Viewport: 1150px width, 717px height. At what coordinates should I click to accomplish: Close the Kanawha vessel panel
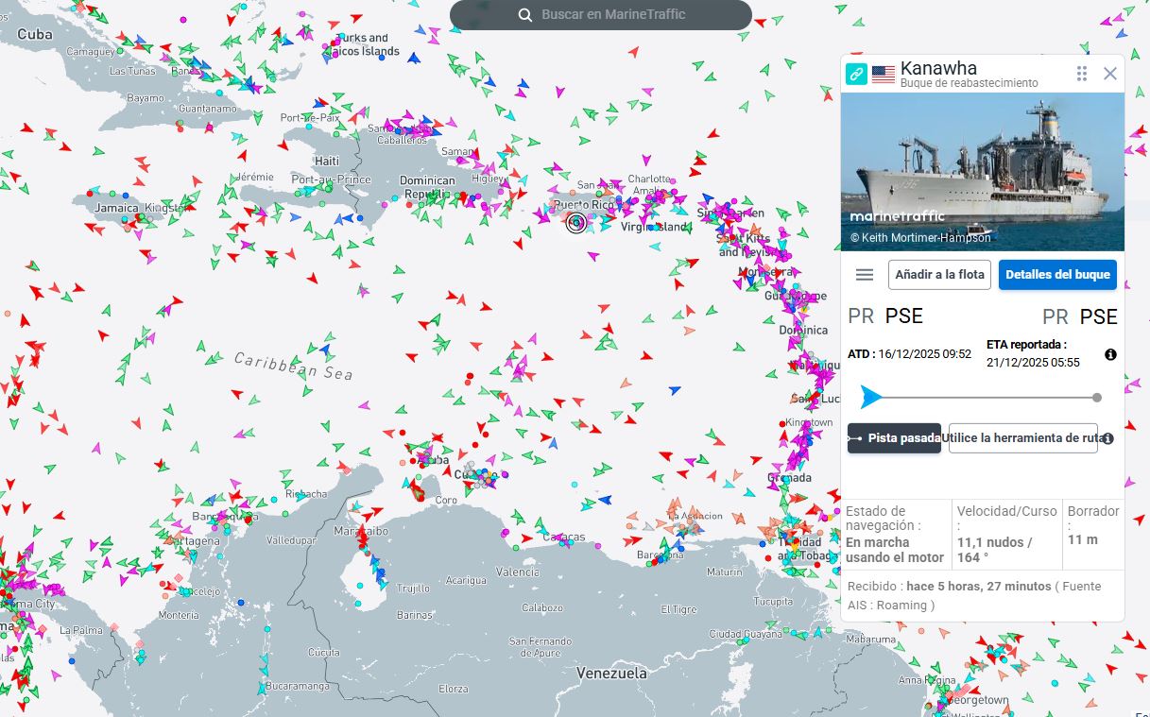pyautogui.click(x=1110, y=74)
